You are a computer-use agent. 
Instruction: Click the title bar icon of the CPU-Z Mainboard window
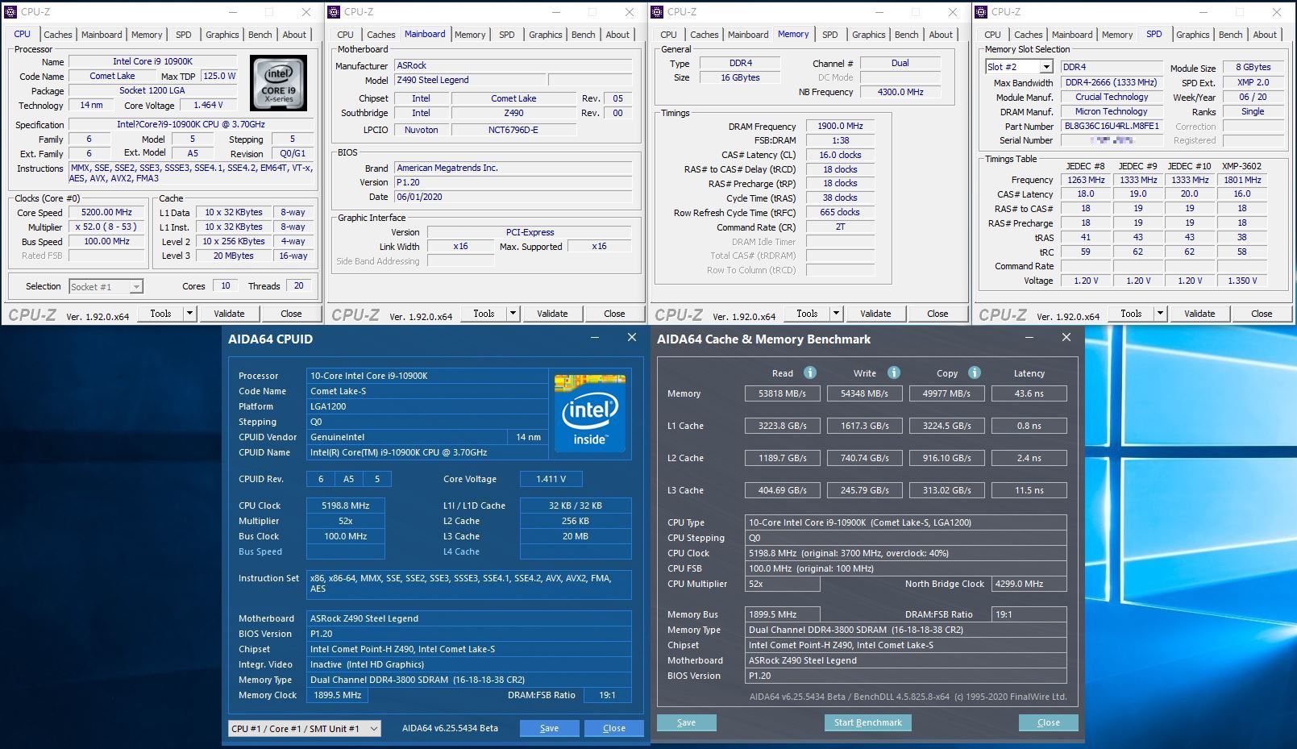click(334, 12)
